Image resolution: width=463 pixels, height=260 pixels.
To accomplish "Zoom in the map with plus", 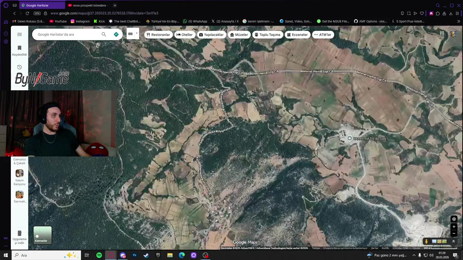I will (x=454, y=227).
